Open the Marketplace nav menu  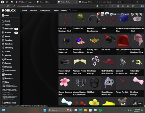(45, 10)
